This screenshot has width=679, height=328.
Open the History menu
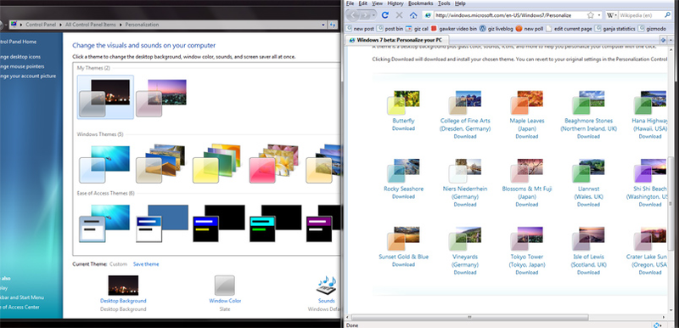tap(396, 3)
